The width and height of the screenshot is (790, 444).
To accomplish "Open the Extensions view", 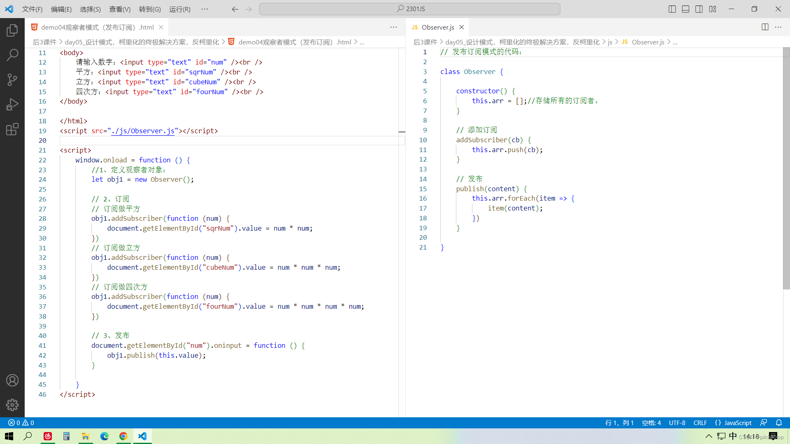I will (12, 129).
